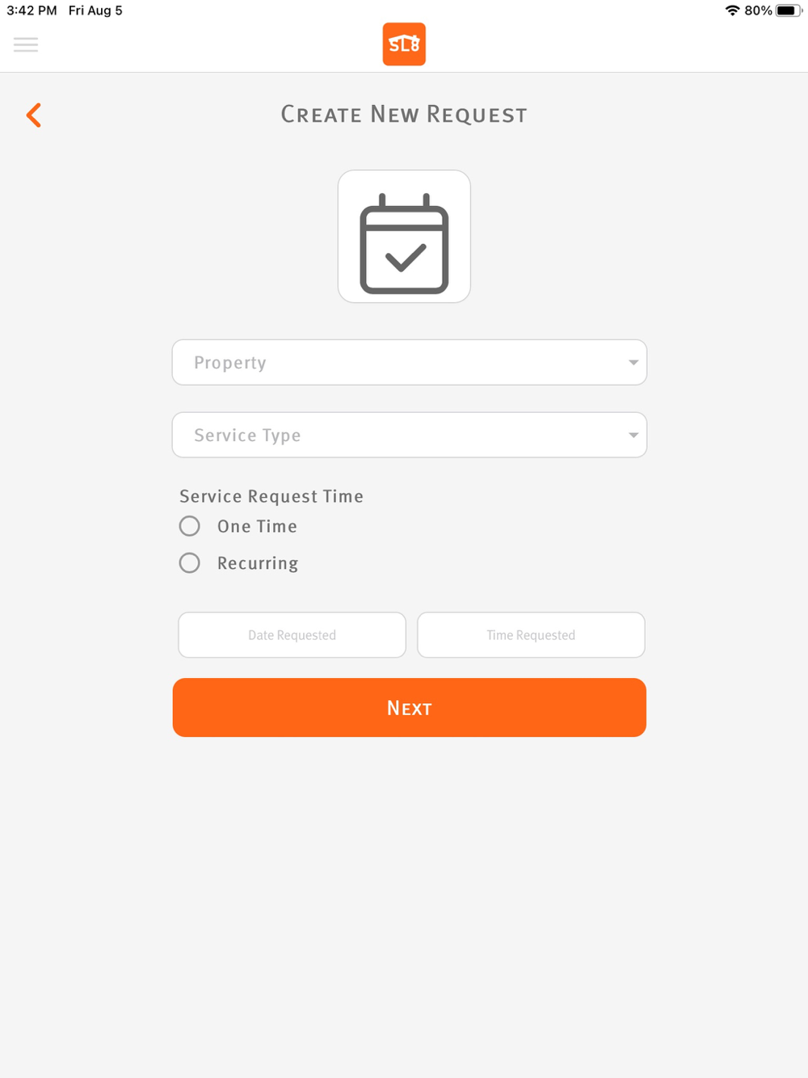Expand the Service Type dropdown arrow
Viewport: 808px width, 1078px height.
coord(633,435)
